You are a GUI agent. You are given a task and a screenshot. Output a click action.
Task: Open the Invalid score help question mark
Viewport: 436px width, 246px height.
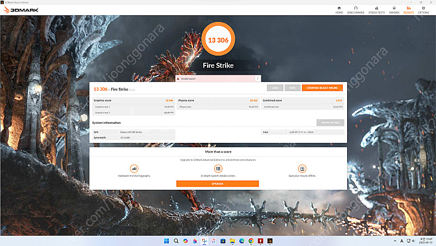pyautogui.click(x=257, y=79)
